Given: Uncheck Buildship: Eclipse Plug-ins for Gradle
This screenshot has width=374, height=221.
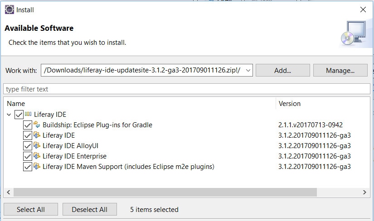Looking at the screenshot, I should click(28, 125).
